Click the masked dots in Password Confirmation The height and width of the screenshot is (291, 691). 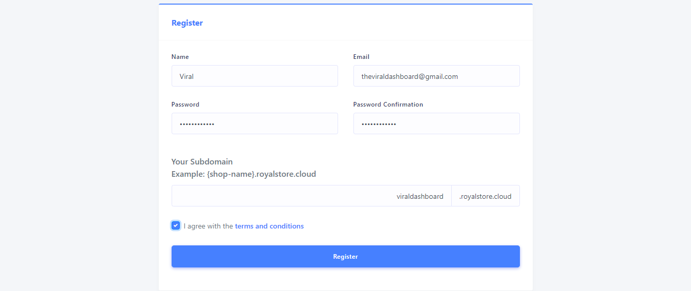tap(379, 124)
